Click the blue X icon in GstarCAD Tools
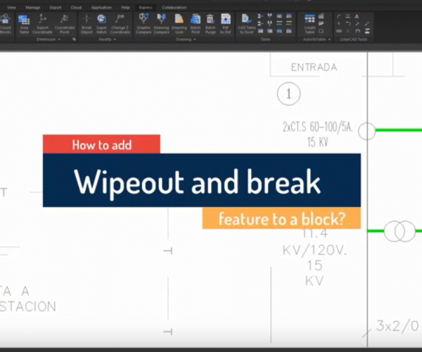The width and height of the screenshot is (422, 352). point(347,31)
